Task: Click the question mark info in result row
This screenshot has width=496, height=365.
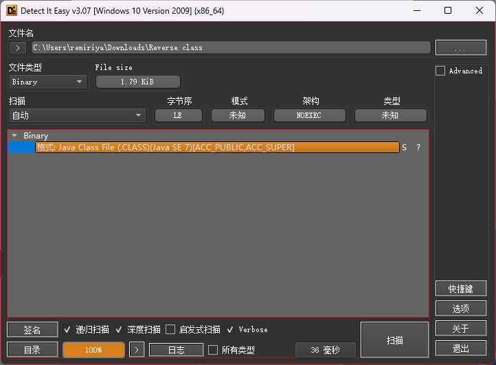Action: point(418,148)
